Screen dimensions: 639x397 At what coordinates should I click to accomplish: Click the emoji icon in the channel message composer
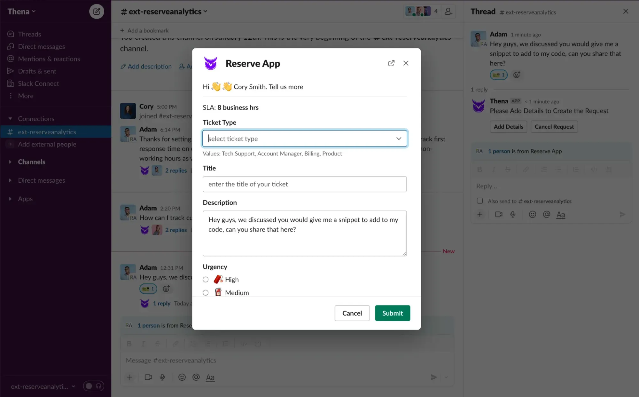[x=182, y=377]
